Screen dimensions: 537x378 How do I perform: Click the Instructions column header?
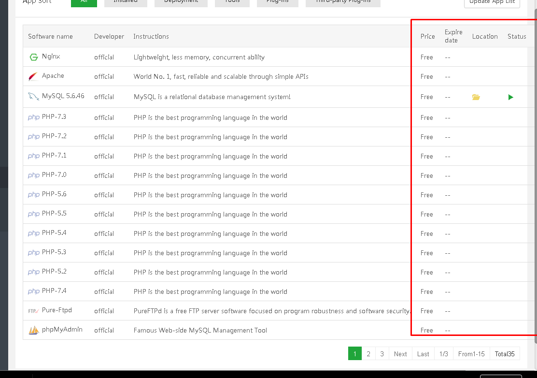tap(151, 36)
